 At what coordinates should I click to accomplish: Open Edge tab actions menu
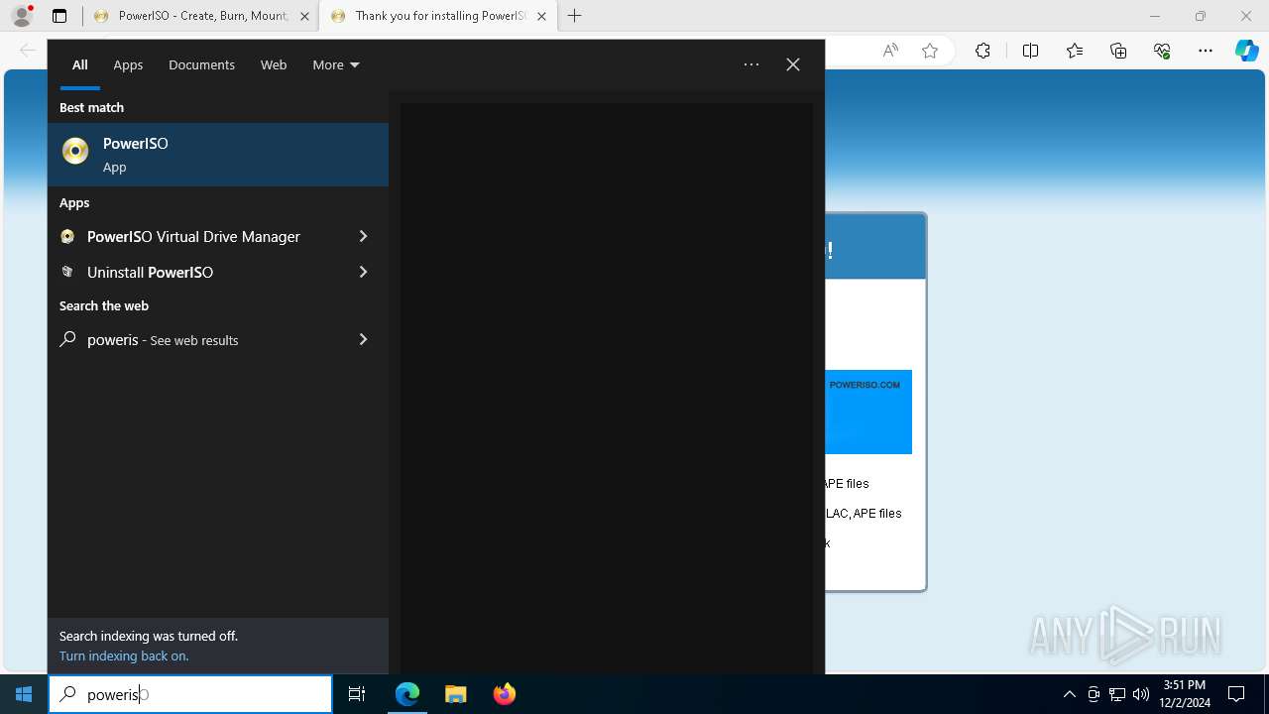[59, 16]
